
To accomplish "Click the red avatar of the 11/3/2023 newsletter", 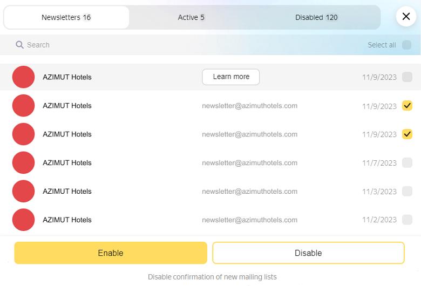I will tap(23, 192).
